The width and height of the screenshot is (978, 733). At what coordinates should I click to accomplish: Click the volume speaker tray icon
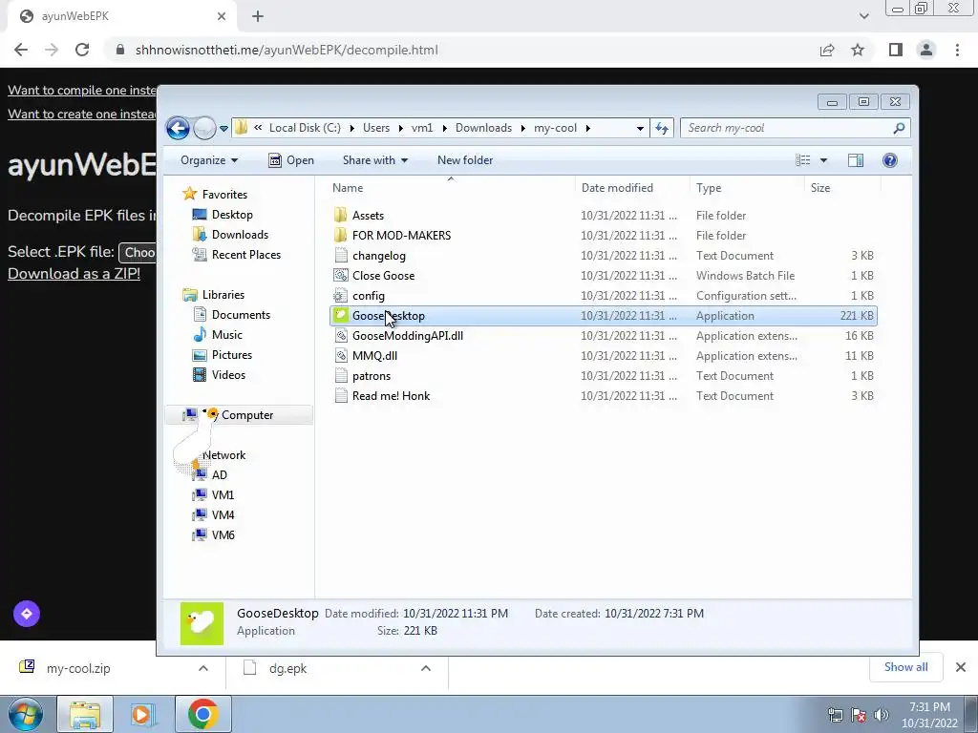882,715
